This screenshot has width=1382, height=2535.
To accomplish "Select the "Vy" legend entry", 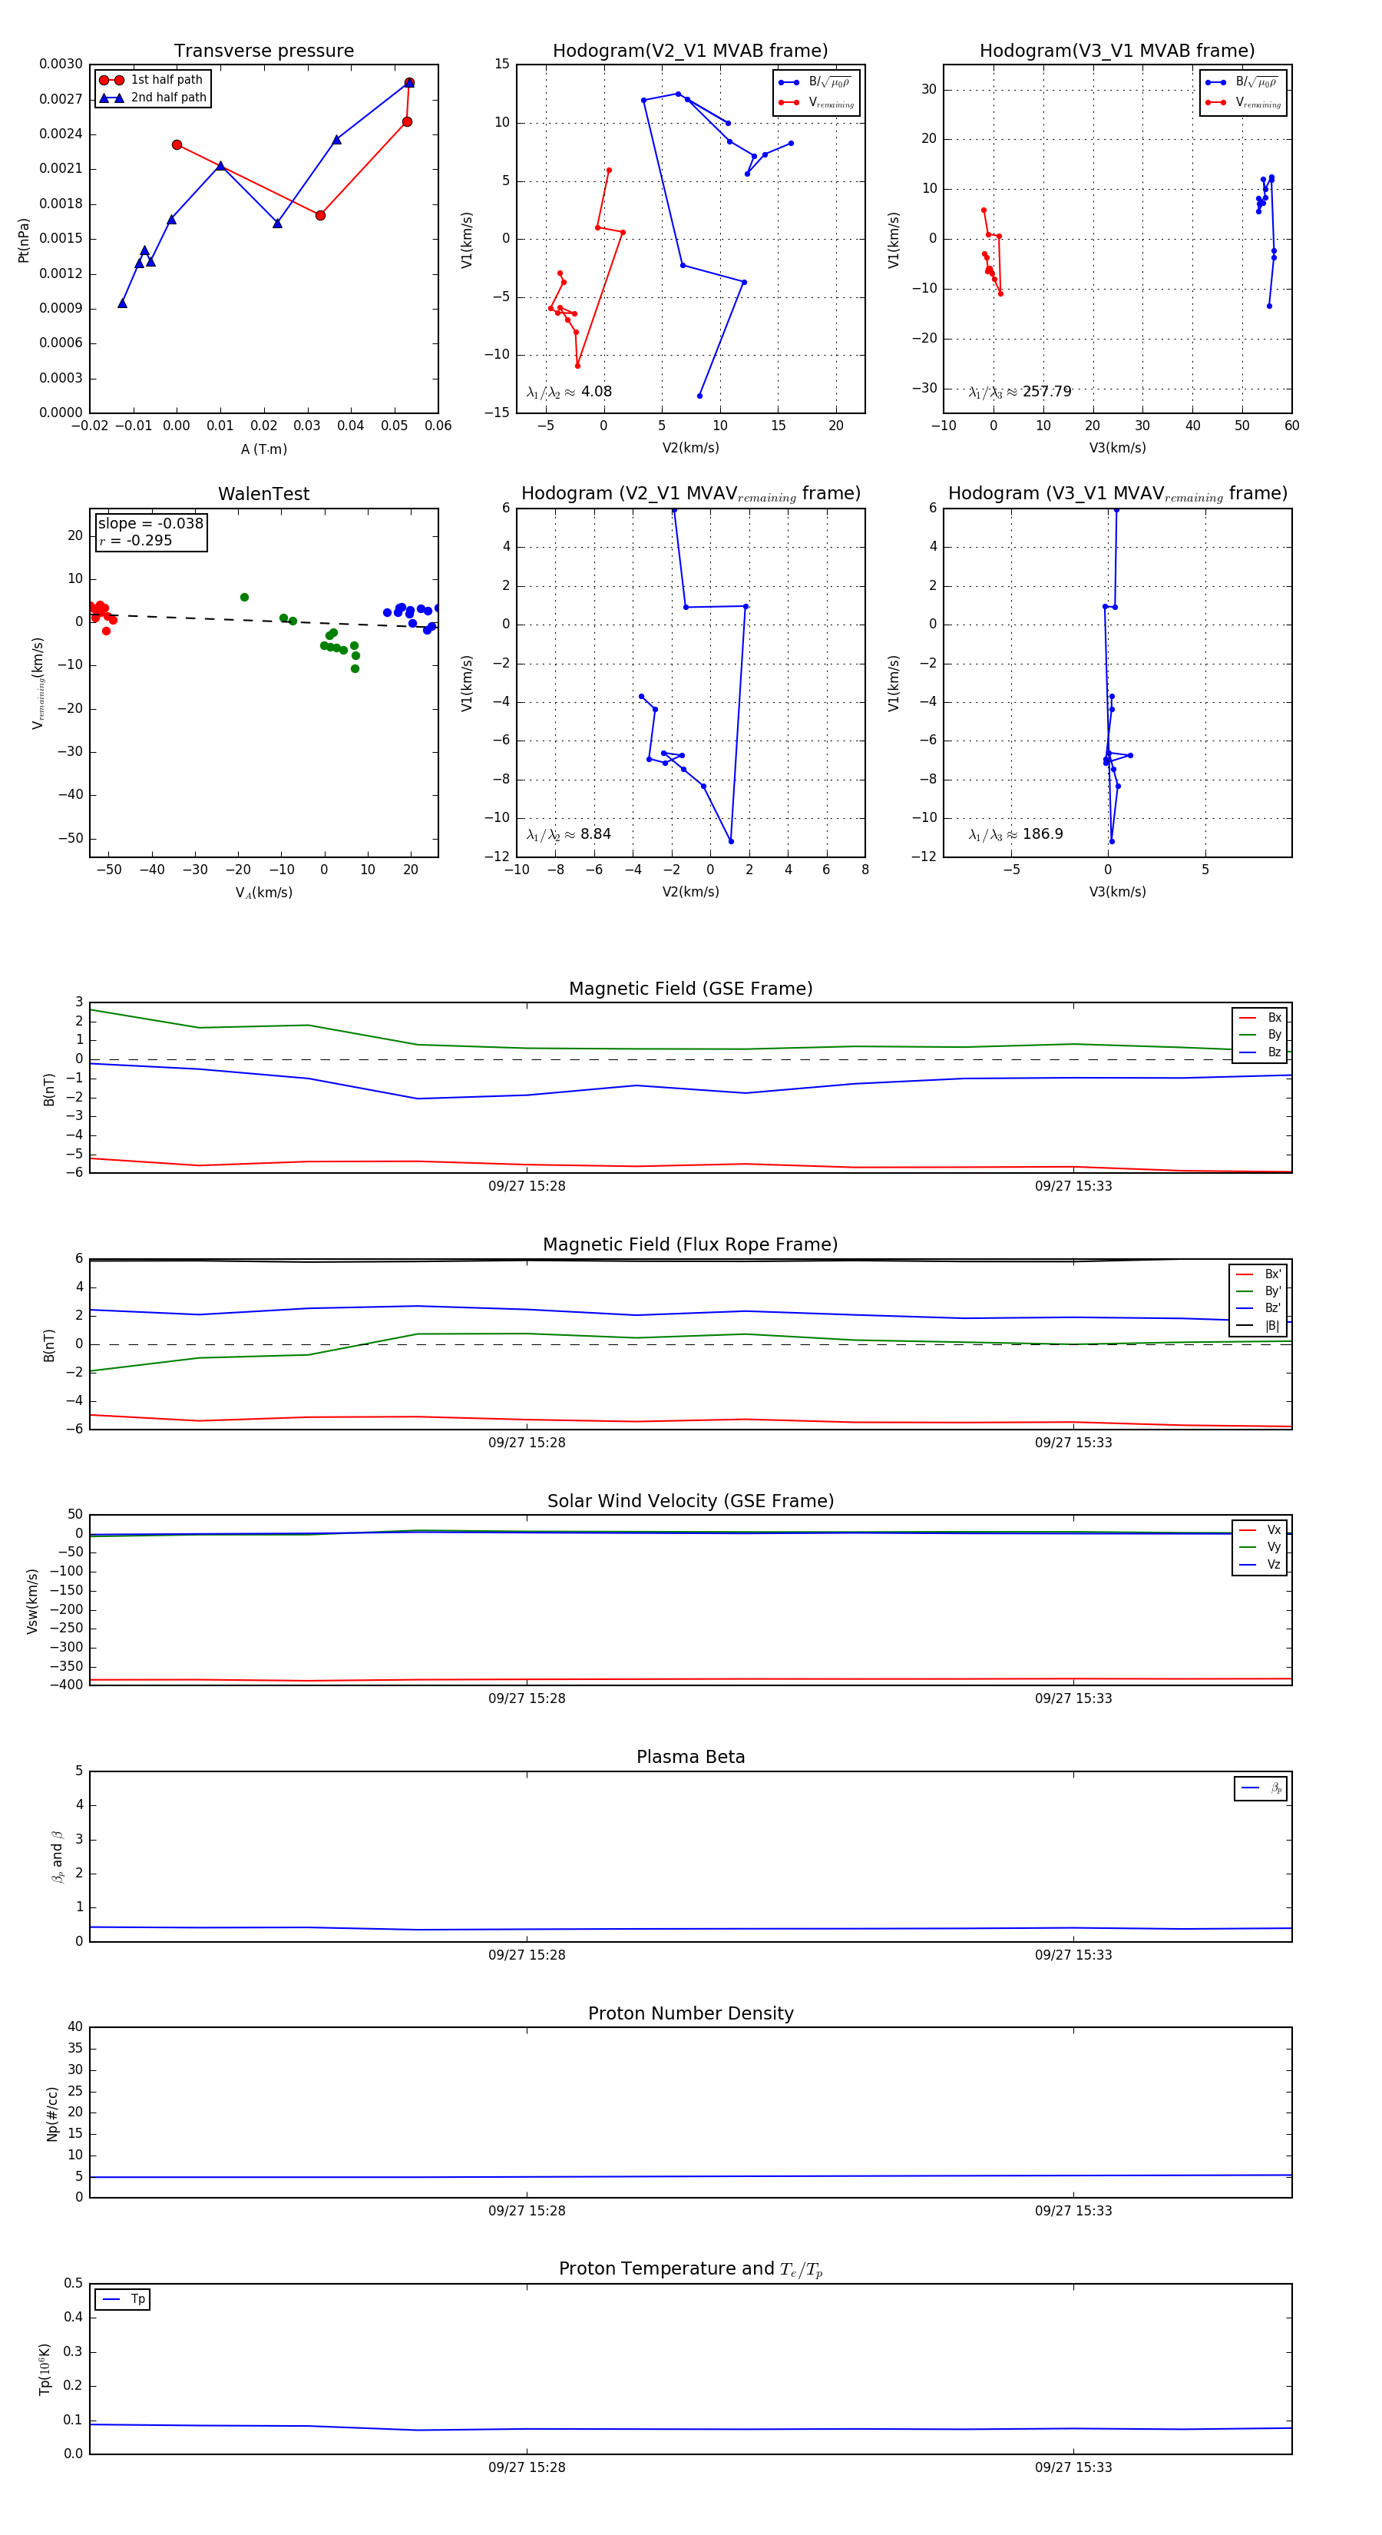I will 1260,1547.
